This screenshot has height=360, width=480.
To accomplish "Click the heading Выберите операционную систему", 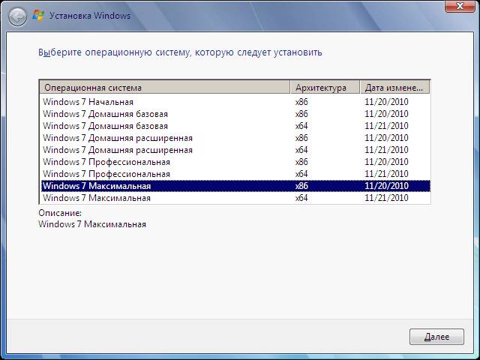I will (x=180, y=53).
